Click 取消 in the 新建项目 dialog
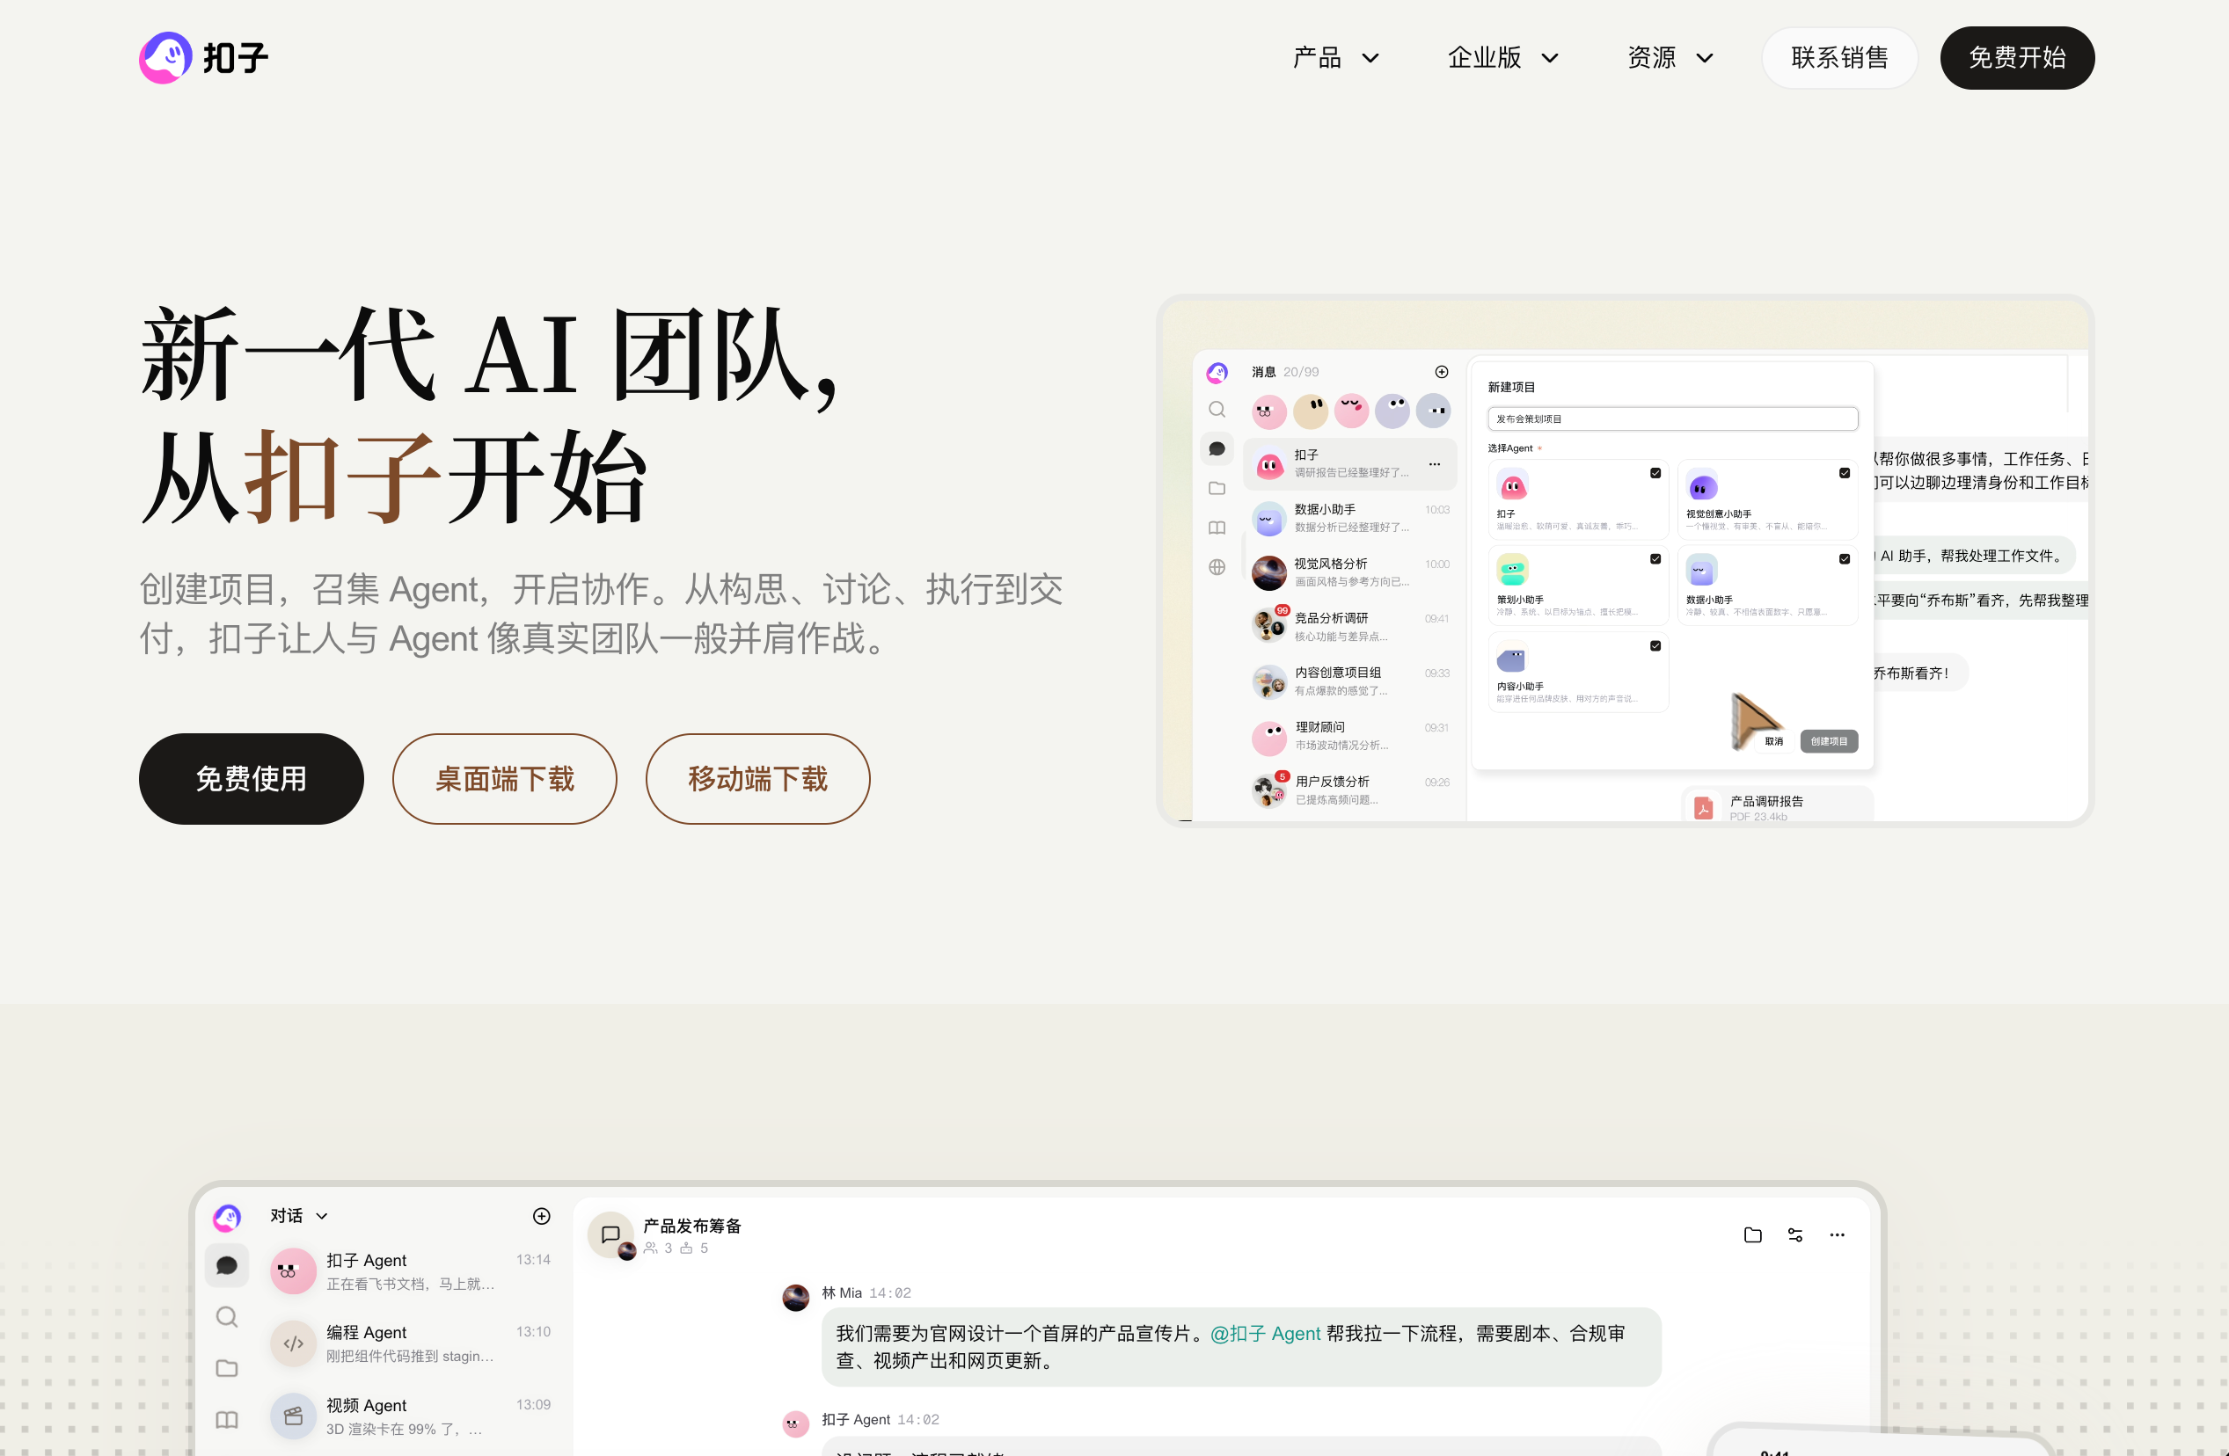This screenshot has width=2229, height=1456. point(1774,741)
